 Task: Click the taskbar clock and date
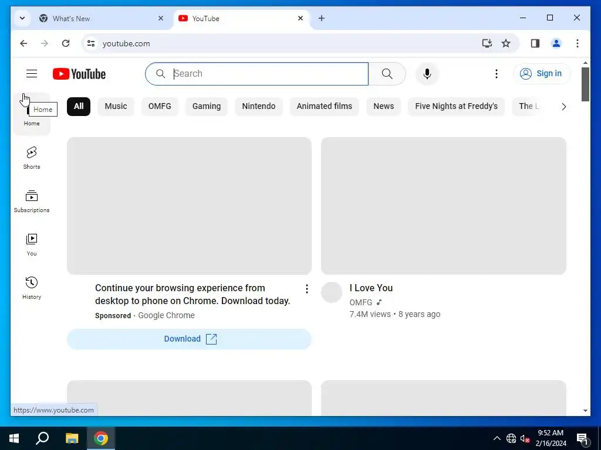551,438
